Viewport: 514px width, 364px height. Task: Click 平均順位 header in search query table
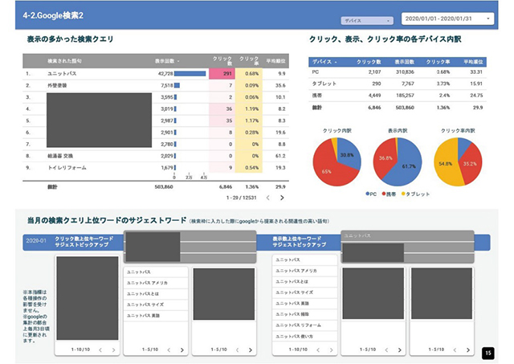point(275,61)
